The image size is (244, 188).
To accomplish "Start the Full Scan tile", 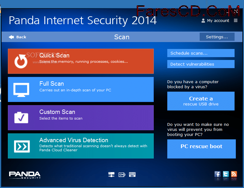I will click(x=81, y=89).
